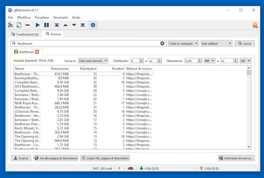Expand the Solo abilitati dropdown

[x=216, y=44]
